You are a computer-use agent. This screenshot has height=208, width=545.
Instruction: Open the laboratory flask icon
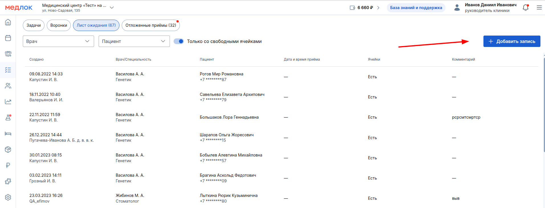tap(8, 118)
